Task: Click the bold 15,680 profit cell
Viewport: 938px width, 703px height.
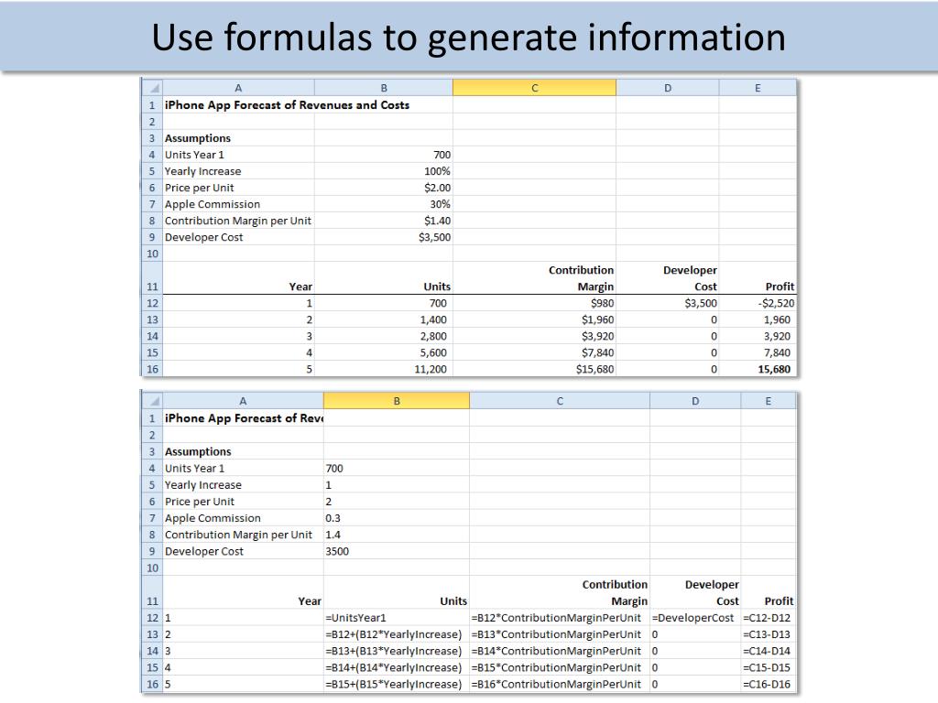Action: pyautogui.click(x=774, y=370)
